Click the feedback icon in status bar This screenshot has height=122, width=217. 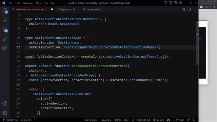pos(189,120)
